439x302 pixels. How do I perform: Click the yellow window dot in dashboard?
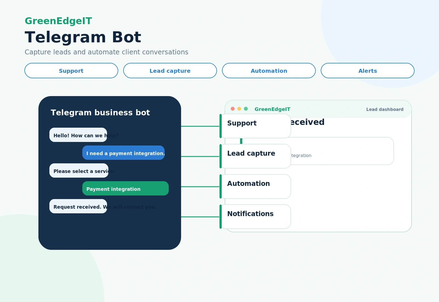[x=239, y=109]
